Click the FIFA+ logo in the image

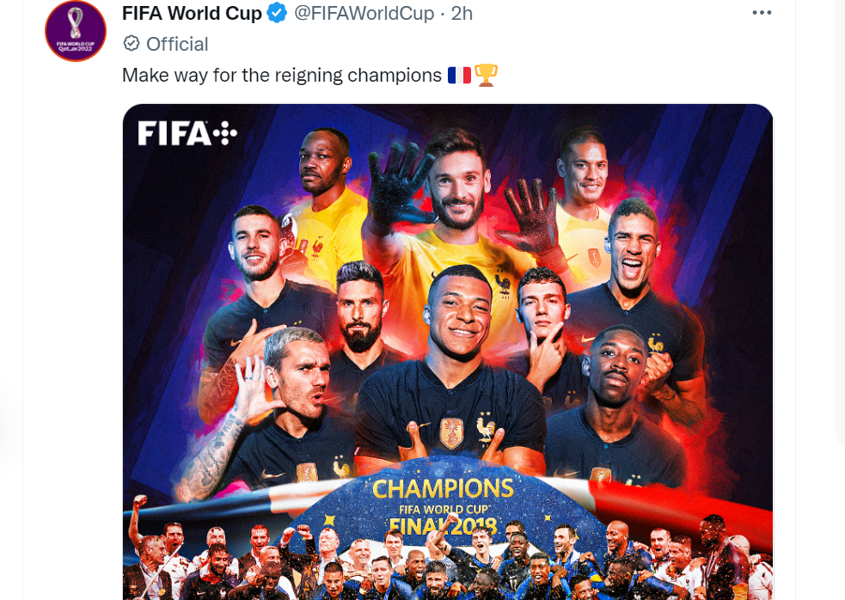(187, 133)
